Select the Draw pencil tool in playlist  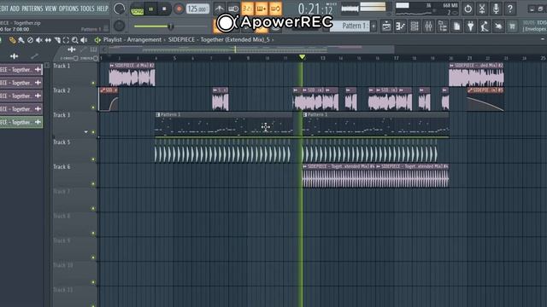[13, 40]
